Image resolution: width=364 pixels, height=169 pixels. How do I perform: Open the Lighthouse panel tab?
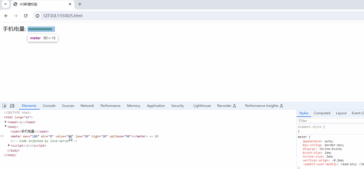coord(202,106)
